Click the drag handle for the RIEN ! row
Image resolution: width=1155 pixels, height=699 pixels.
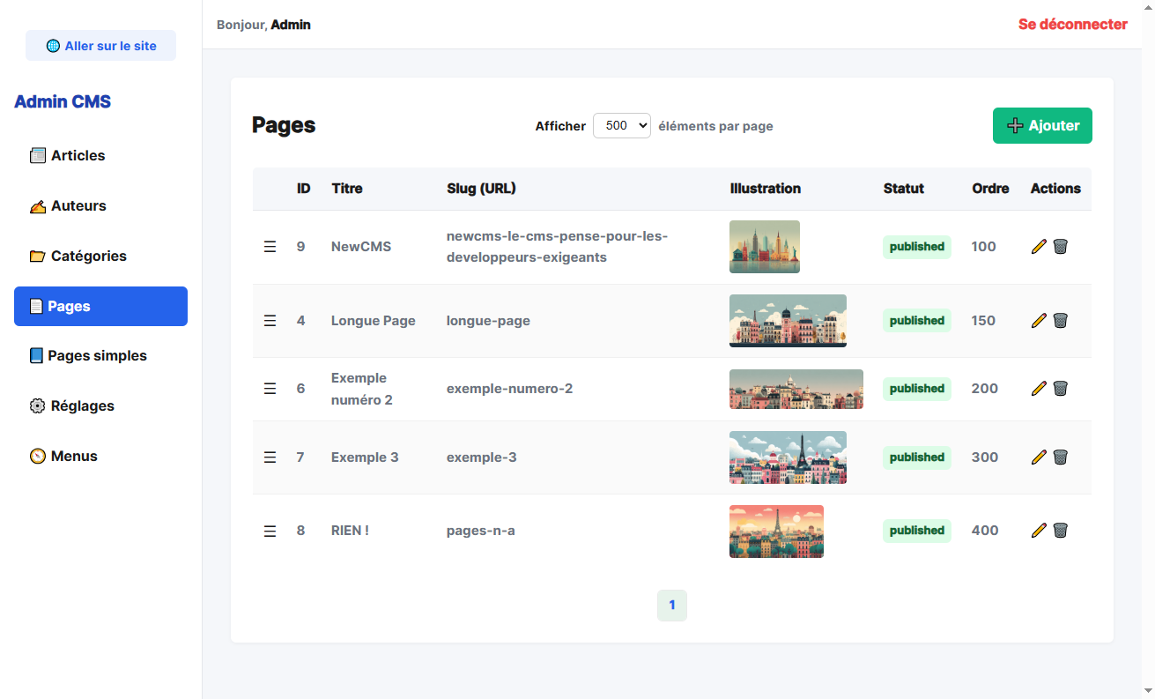270,531
